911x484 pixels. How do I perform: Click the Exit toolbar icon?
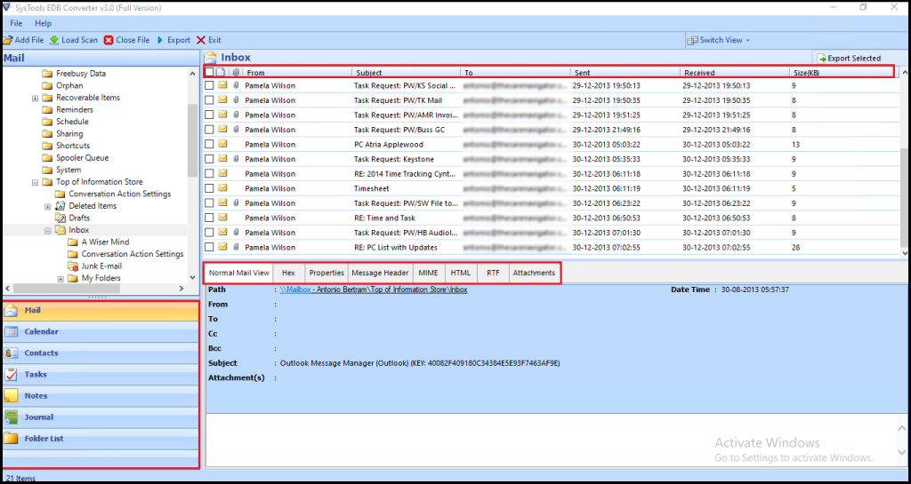tap(201, 40)
